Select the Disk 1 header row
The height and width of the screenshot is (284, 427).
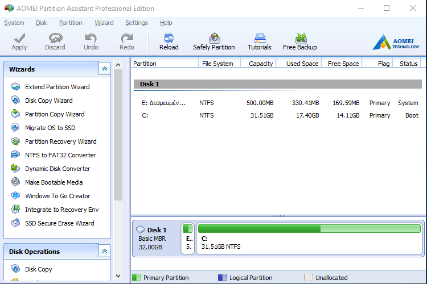pyautogui.click(x=277, y=84)
